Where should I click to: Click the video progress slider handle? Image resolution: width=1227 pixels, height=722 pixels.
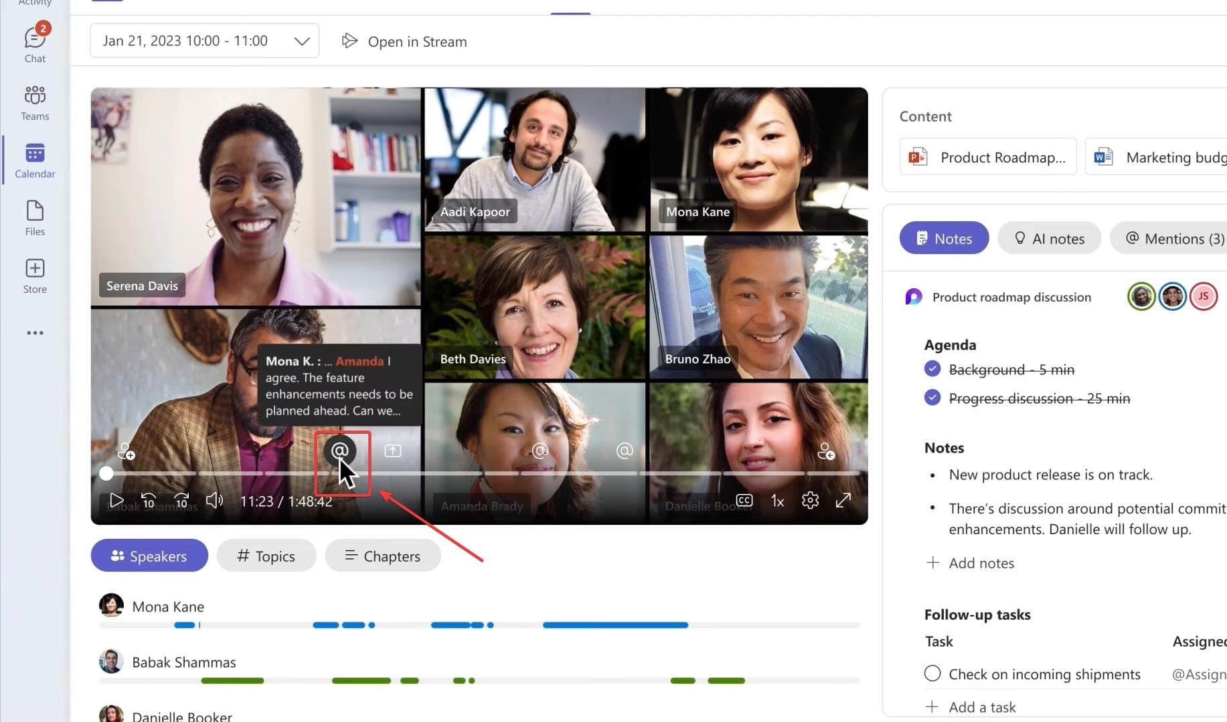click(106, 473)
